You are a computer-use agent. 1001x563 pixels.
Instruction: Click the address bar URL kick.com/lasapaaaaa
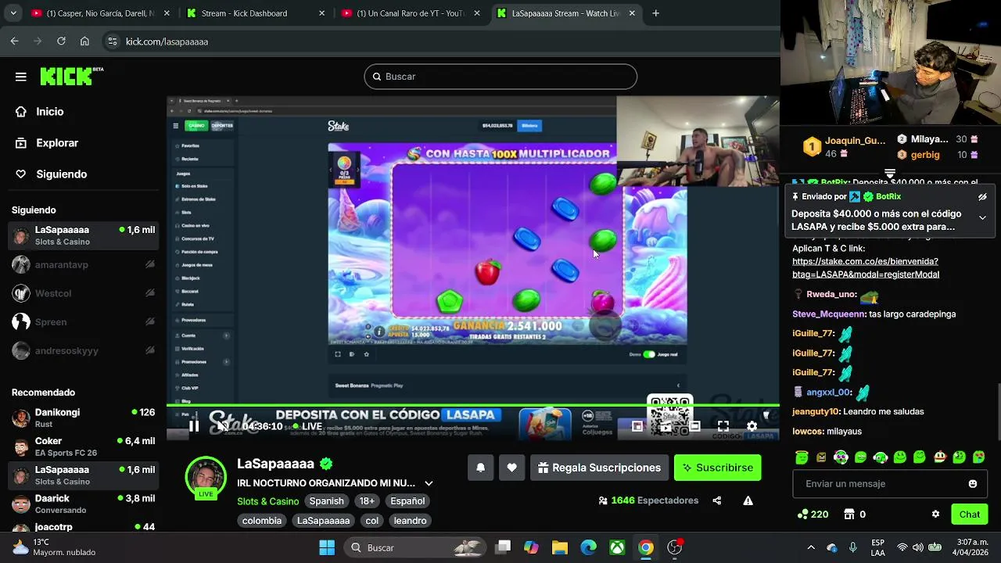[x=167, y=41]
